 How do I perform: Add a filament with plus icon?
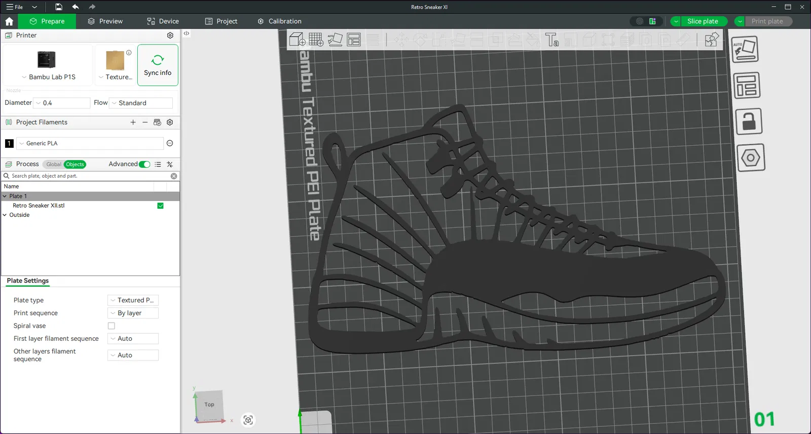(133, 123)
